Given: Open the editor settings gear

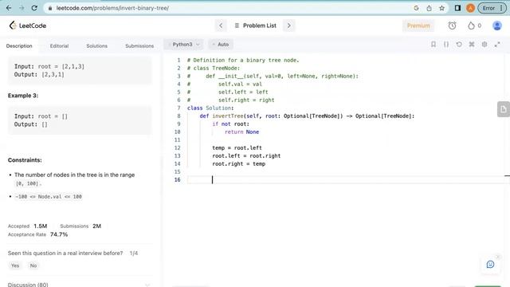Looking at the screenshot, I should (484, 45).
